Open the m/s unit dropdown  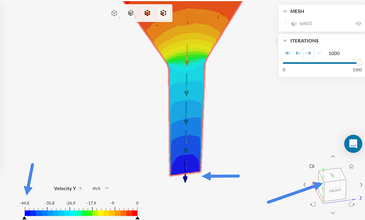[101, 188]
